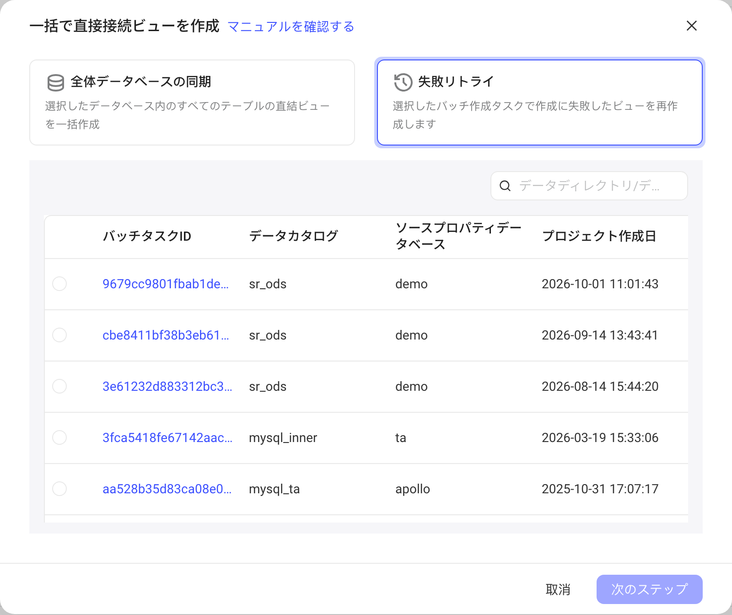Choose the 全体データベースの同期 card
The height and width of the screenshot is (615, 732).
pos(192,102)
